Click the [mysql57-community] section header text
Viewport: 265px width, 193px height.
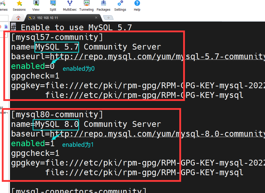coord(57,37)
